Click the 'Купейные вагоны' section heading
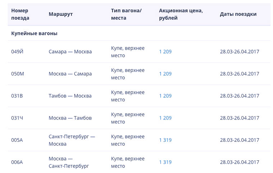 pyautogui.click(x=34, y=33)
